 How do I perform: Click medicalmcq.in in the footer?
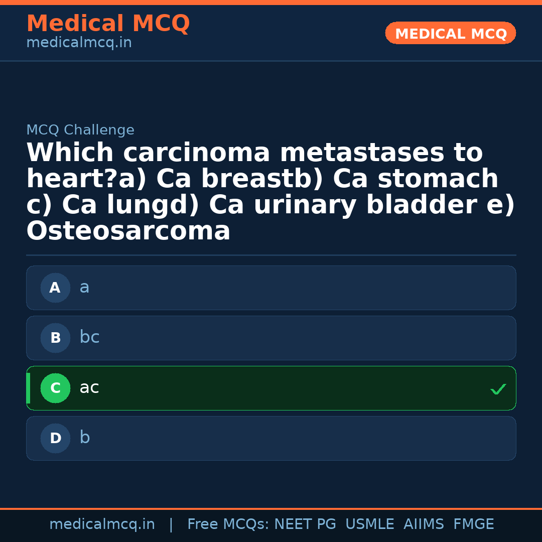(x=102, y=523)
